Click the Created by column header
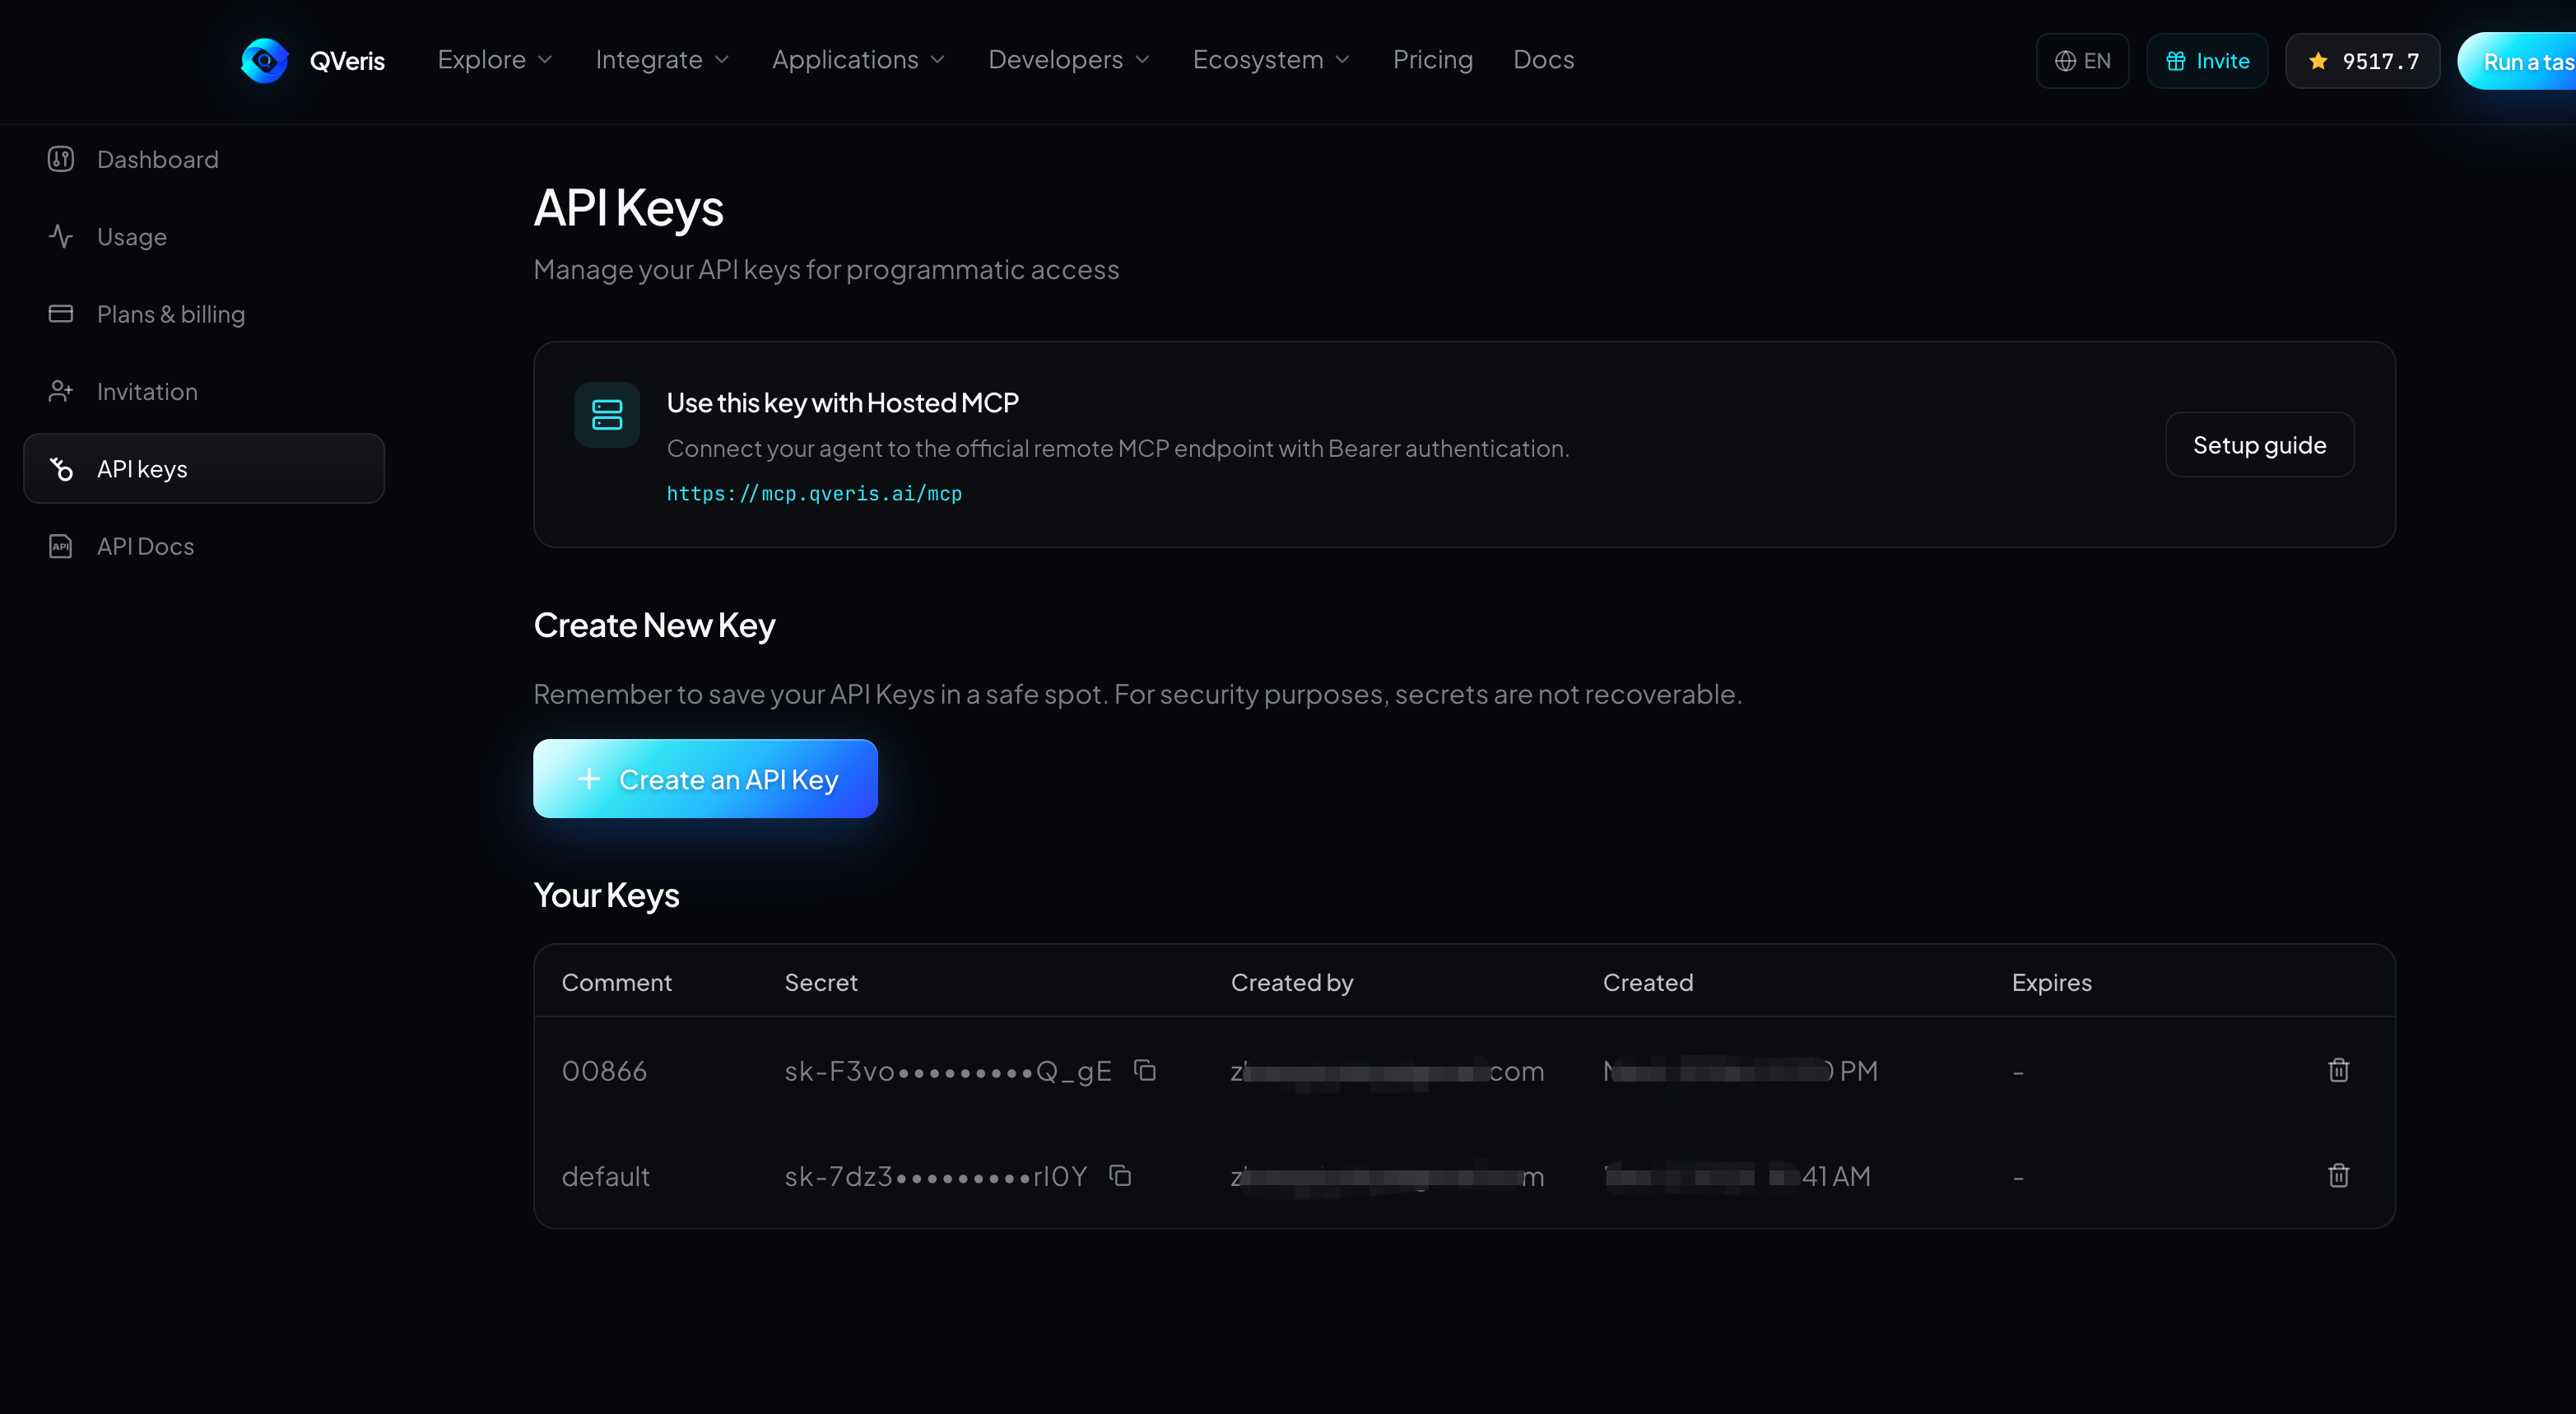The height and width of the screenshot is (1414, 2576). click(x=1292, y=982)
